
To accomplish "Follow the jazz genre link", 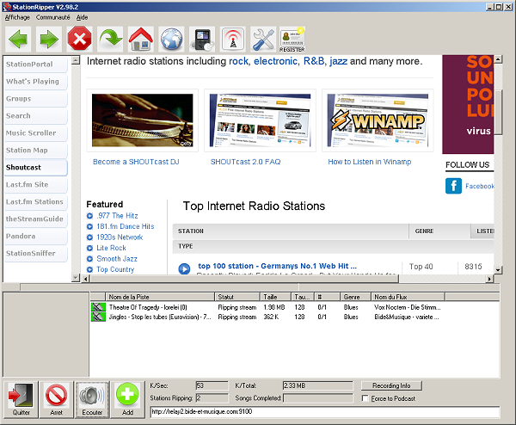I will pyautogui.click(x=338, y=61).
